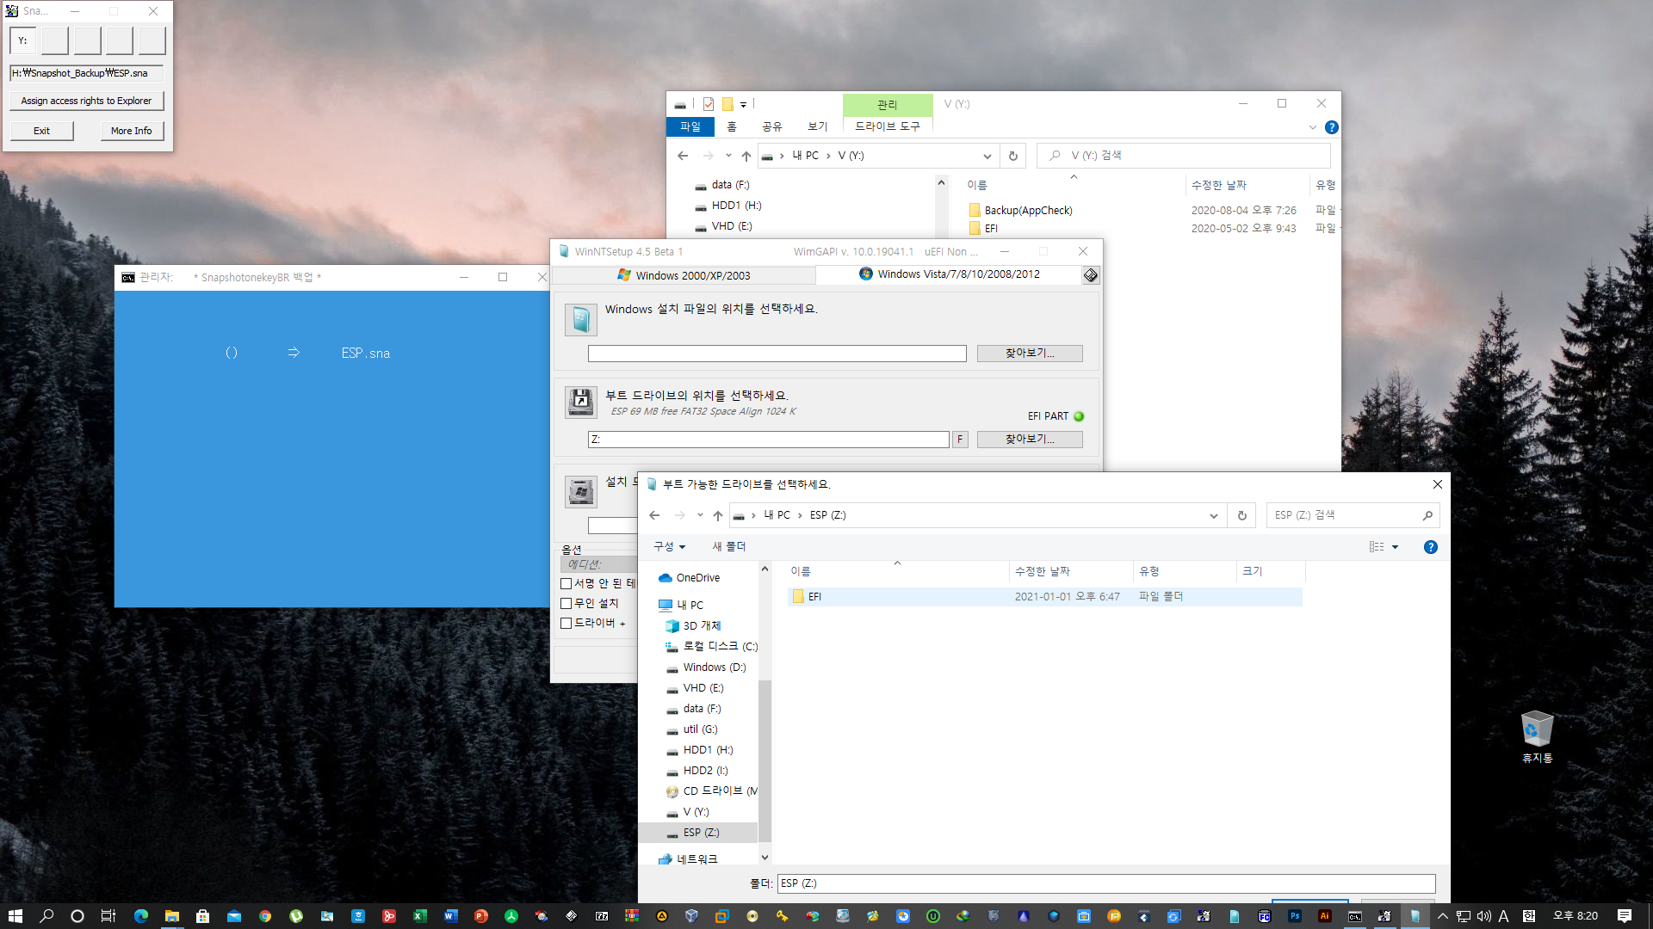Open the Recycle Bin desktop icon
1653x929 pixels.
[1537, 736]
